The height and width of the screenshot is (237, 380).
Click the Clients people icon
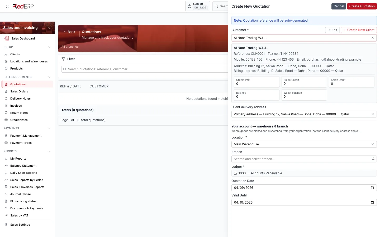[6, 54]
